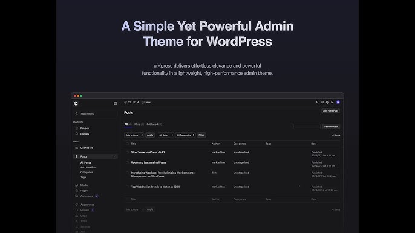Collapse the Posts menu chevron in sidebar
The width and height of the screenshot is (415, 233).
(x=114, y=156)
